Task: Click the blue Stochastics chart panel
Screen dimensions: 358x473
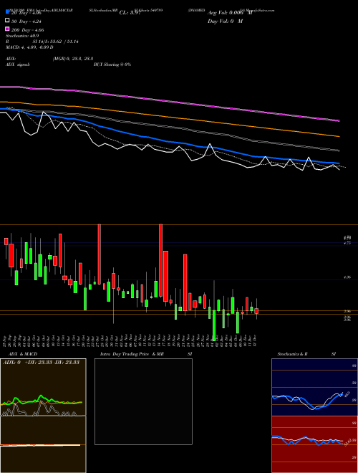Action: pos(314,387)
